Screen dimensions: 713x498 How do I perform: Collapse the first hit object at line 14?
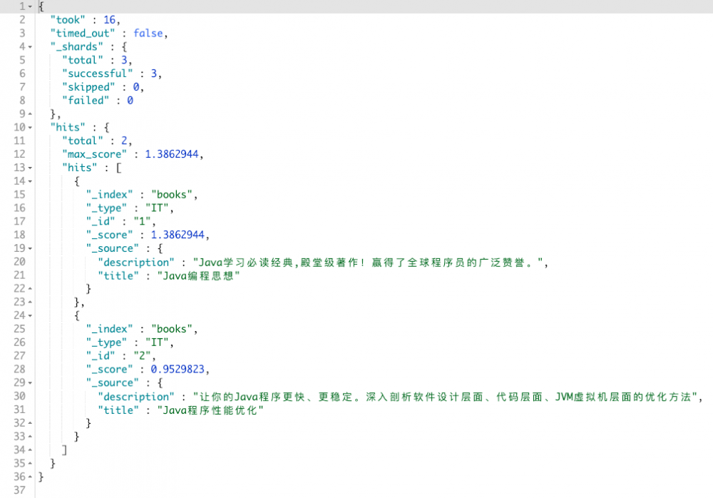point(30,181)
